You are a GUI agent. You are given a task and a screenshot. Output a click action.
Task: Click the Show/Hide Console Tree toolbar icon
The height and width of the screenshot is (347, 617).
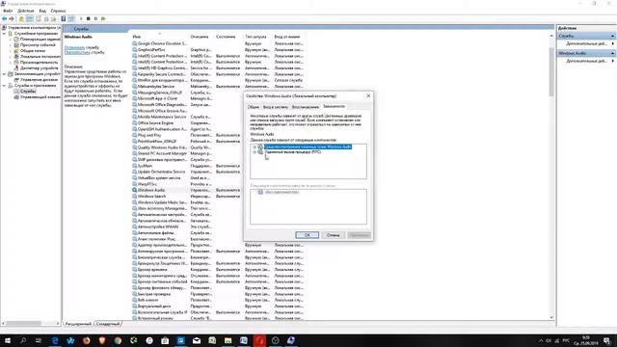coord(30,19)
